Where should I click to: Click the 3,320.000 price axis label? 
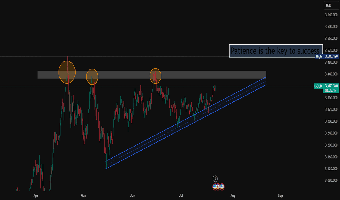pos(331,109)
